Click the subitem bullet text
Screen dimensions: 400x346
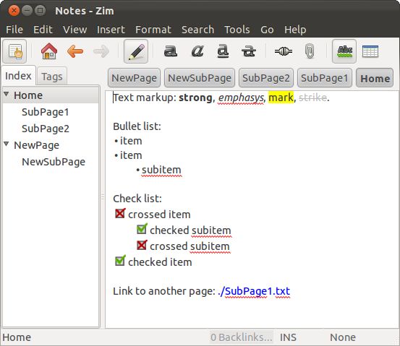click(161, 170)
